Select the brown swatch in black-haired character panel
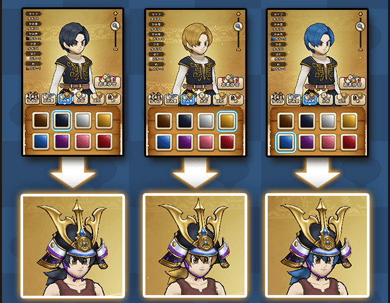The width and height of the screenshot is (390, 303). coord(40,120)
